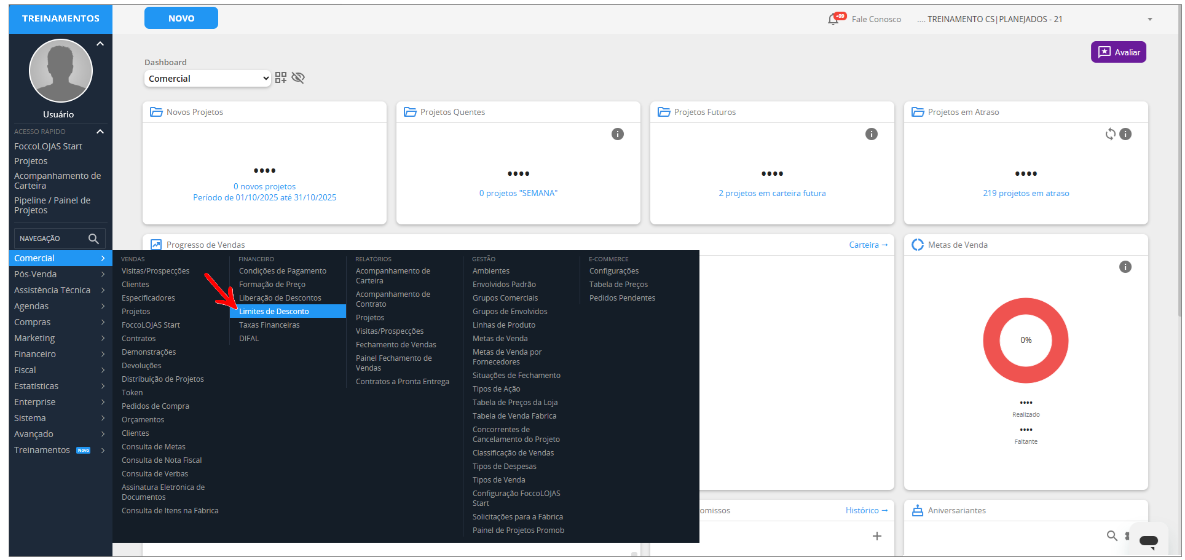Expand the Estatísticas sidebar menu
The height and width of the screenshot is (560, 1185).
pyautogui.click(x=60, y=386)
